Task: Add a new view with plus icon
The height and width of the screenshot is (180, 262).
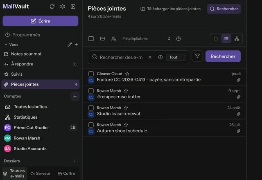Action: [76, 45]
